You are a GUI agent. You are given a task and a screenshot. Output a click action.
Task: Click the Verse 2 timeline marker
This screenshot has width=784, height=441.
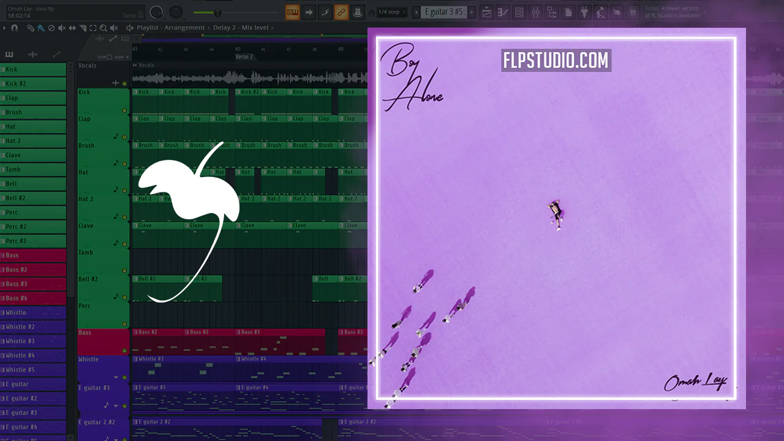244,57
